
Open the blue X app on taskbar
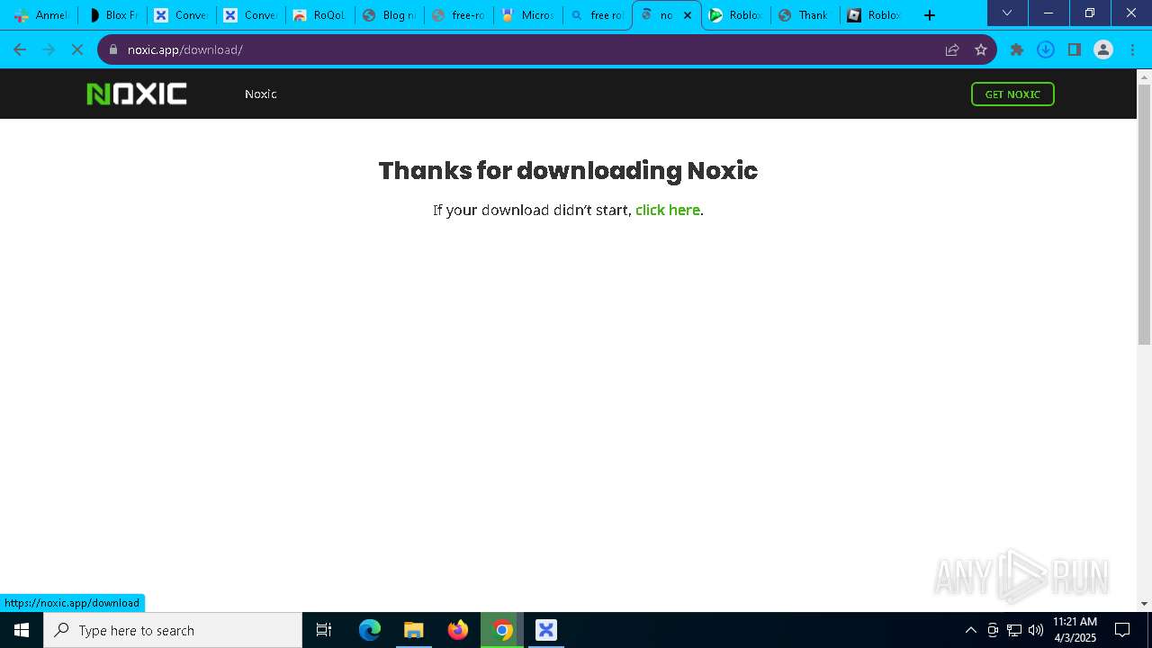point(546,630)
